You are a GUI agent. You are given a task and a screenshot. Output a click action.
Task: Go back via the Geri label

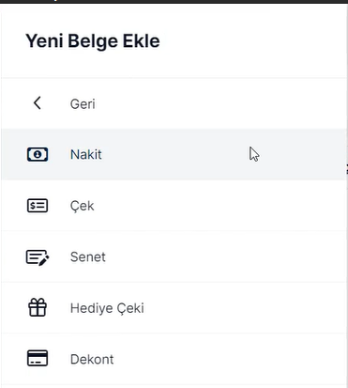pyautogui.click(x=83, y=104)
